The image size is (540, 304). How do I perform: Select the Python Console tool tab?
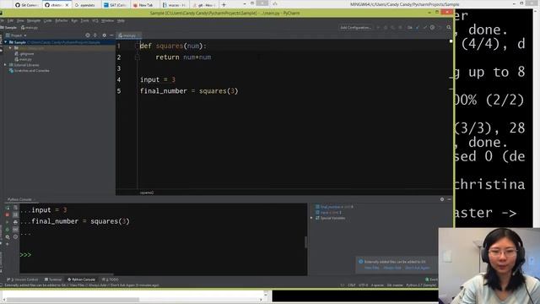(81, 280)
